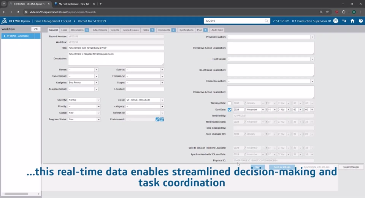
Task: Click the browser back arrow
Action: [x=4, y=12]
